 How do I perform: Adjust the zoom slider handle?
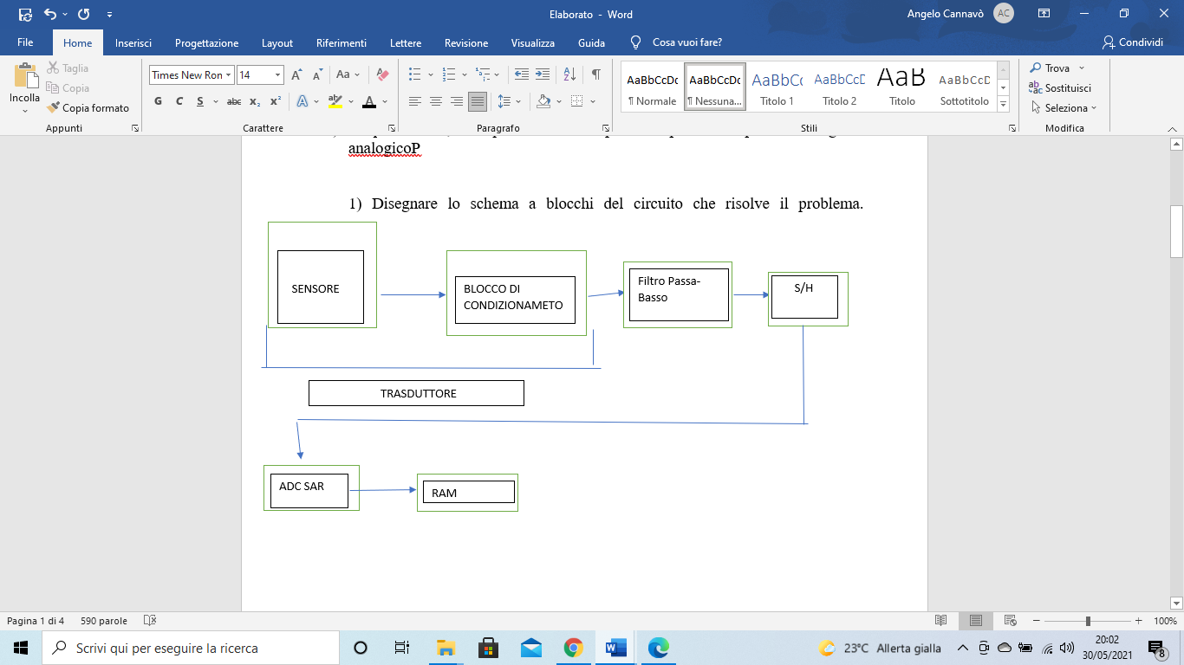tap(1088, 621)
